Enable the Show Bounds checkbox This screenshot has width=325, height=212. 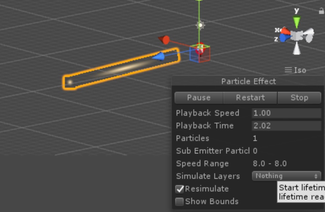tap(180, 201)
